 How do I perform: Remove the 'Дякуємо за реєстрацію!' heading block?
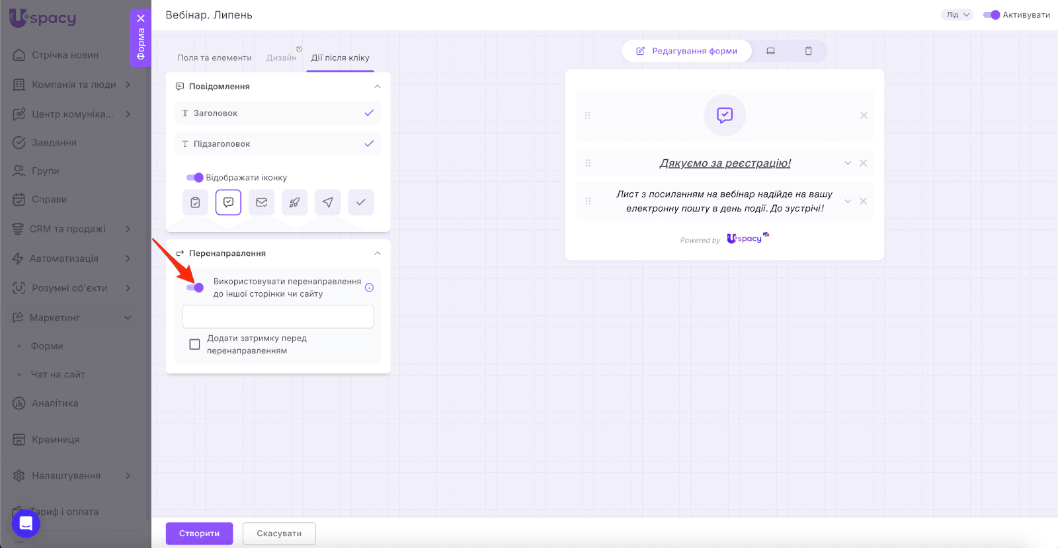(x=863, y=163)
